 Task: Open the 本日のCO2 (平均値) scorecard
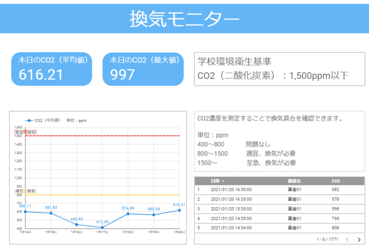click(51, 69)
